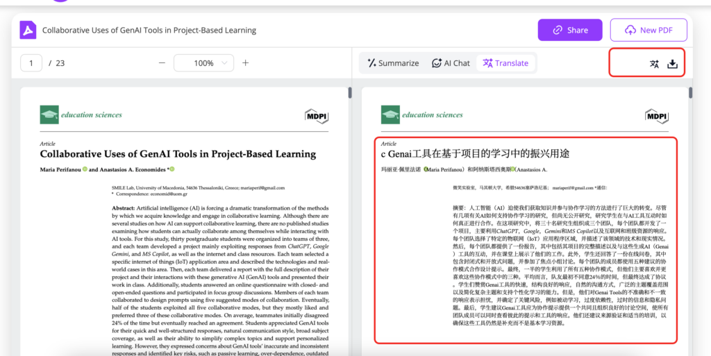Click the right pane vertical scrollbar
This screenshot has width=711, height=356.
pos(691,93)
